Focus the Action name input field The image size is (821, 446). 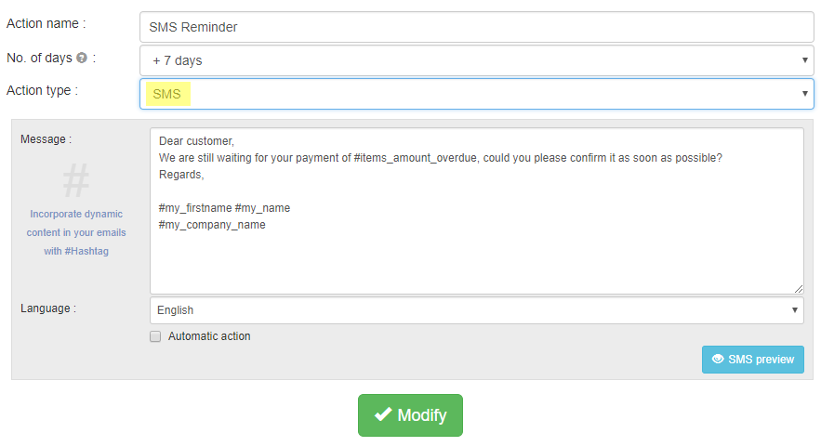click(476, 27)
